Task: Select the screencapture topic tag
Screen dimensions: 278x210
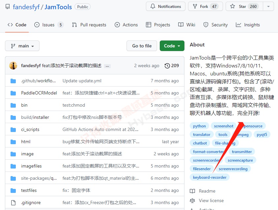Action: (x=240, y=160)
